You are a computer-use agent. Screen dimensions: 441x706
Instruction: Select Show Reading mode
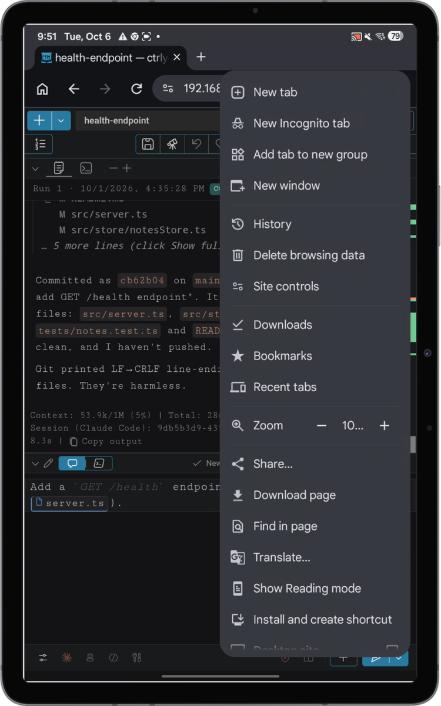pos(315,589)
